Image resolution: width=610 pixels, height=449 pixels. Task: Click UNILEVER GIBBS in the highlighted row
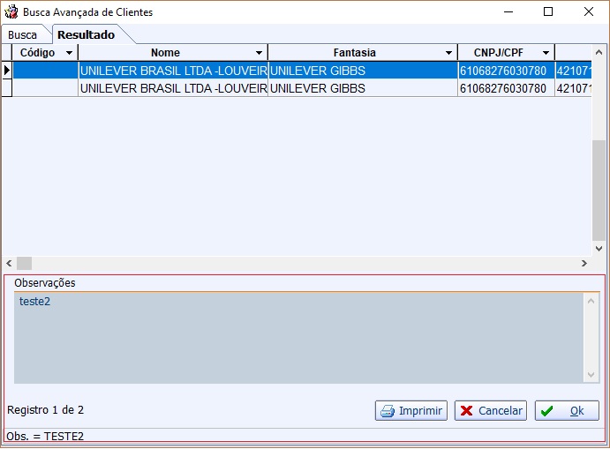363,71
